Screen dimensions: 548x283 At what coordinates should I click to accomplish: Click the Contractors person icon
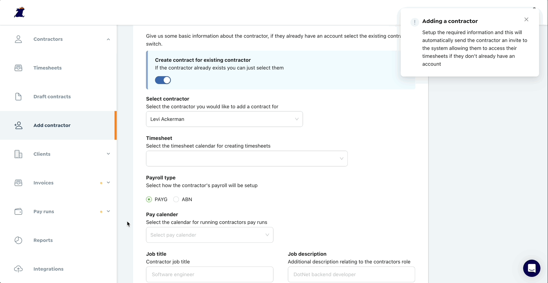click(18, 39)
